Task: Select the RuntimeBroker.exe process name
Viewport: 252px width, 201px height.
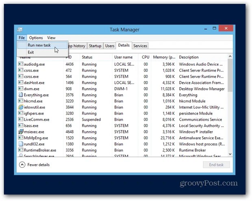Action: [x=40, y=150]
